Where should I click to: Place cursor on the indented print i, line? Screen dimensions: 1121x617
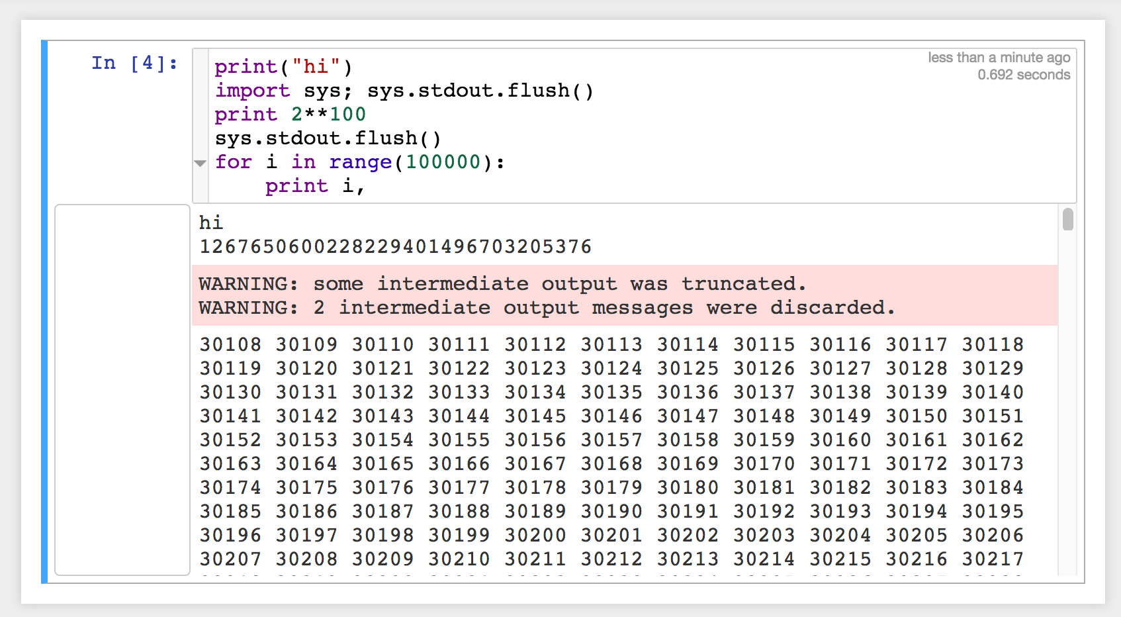coord(314,186)
